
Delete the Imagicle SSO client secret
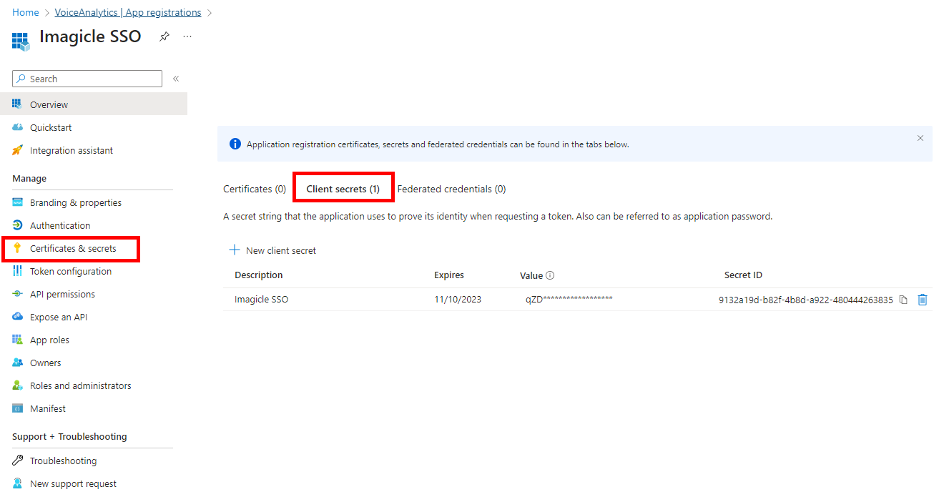pyautogui.click(x=923, y=300)
